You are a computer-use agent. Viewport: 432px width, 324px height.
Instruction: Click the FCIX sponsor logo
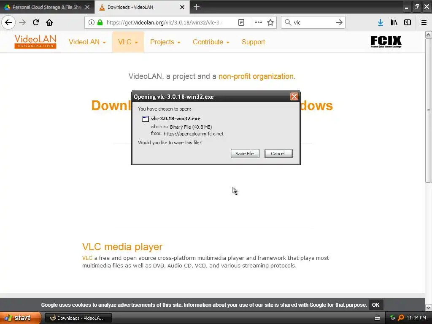(386, 42)
